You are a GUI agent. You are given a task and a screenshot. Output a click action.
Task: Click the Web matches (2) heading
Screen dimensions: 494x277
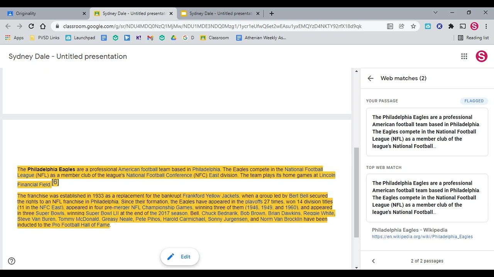pos(403,78)
